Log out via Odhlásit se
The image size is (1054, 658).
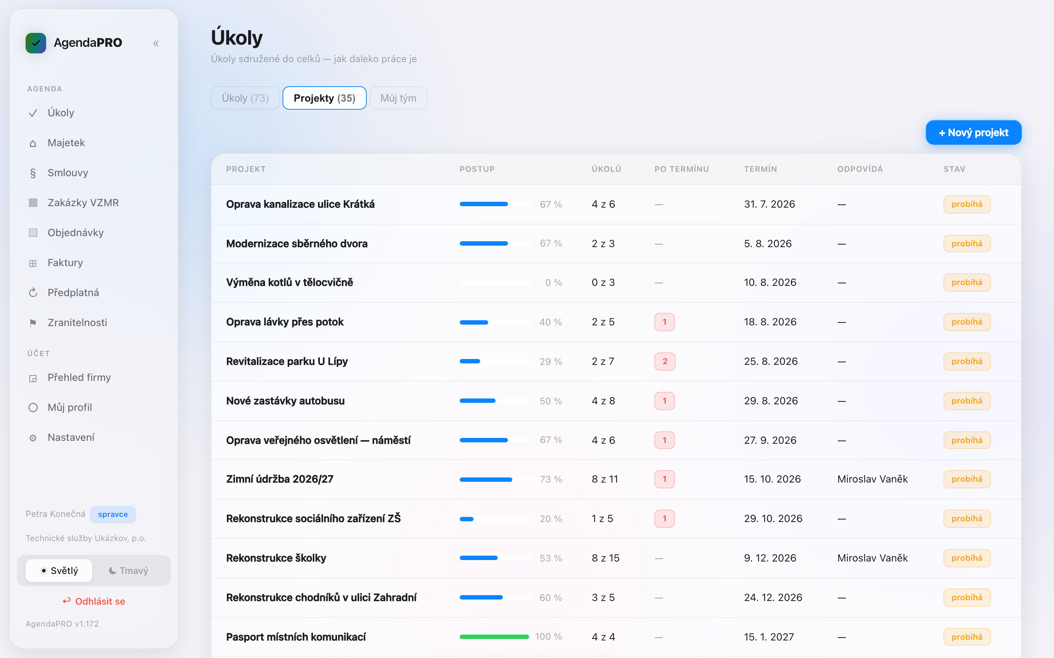click(x=94, y=601)
